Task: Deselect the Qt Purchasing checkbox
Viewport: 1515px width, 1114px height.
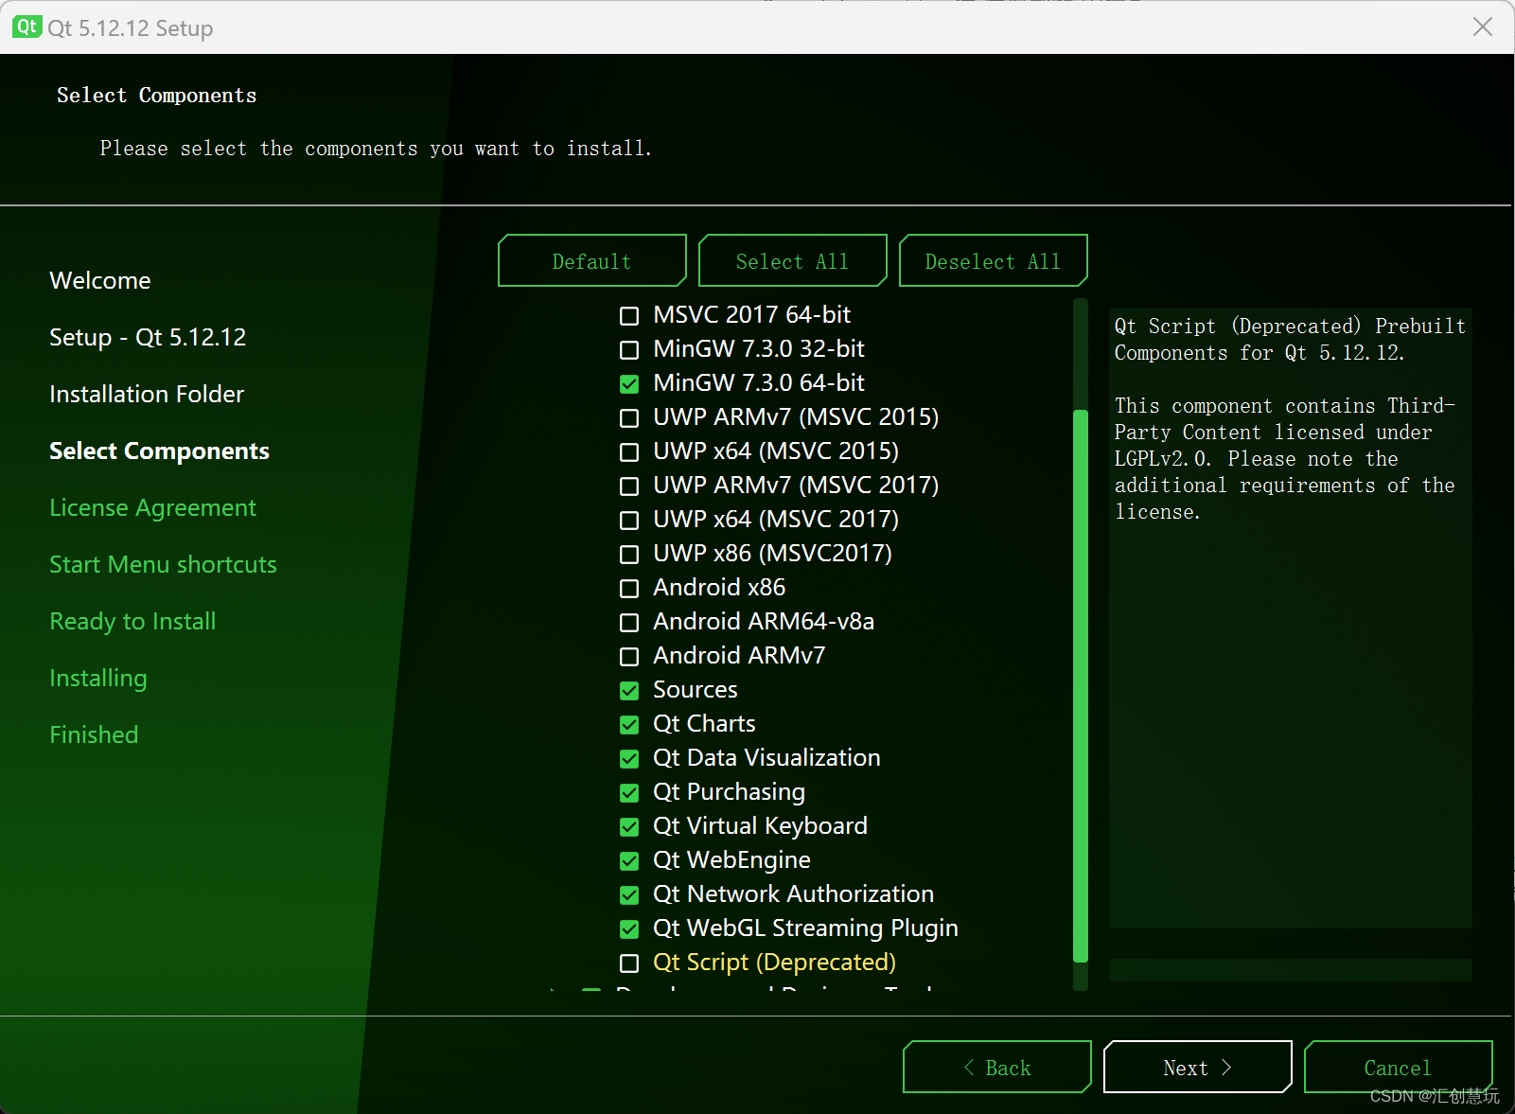Action: [x=629, y=792]
